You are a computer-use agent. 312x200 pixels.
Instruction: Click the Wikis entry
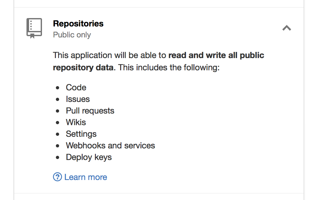pos(76,122)
